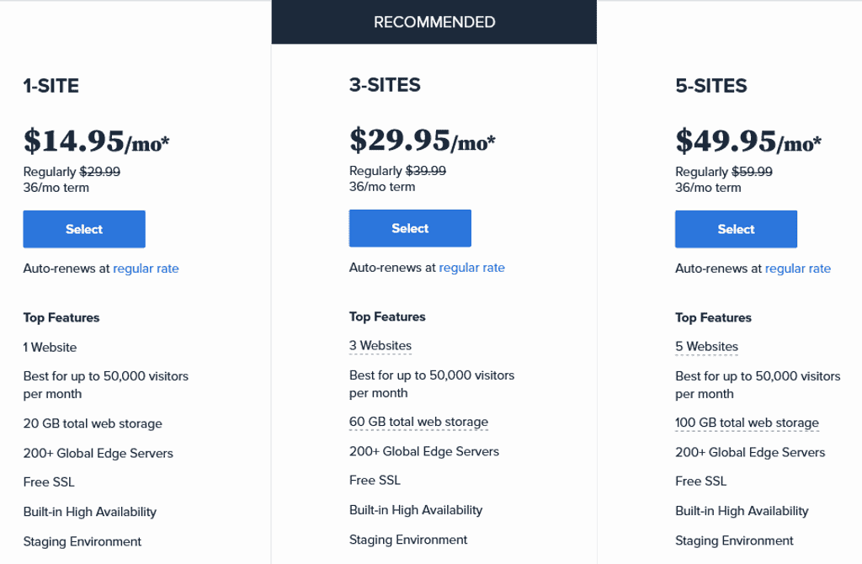Click the 3-SITES plan heading

point(385,85)
